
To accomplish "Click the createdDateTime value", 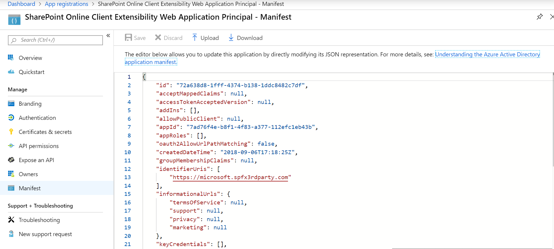I will (257, 152).
